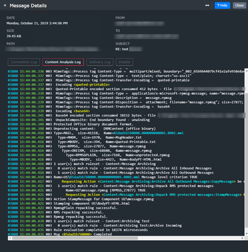The image size is (248, 252).
Task: Open the Delivery Log tab
Action: (x=100, y=62)
